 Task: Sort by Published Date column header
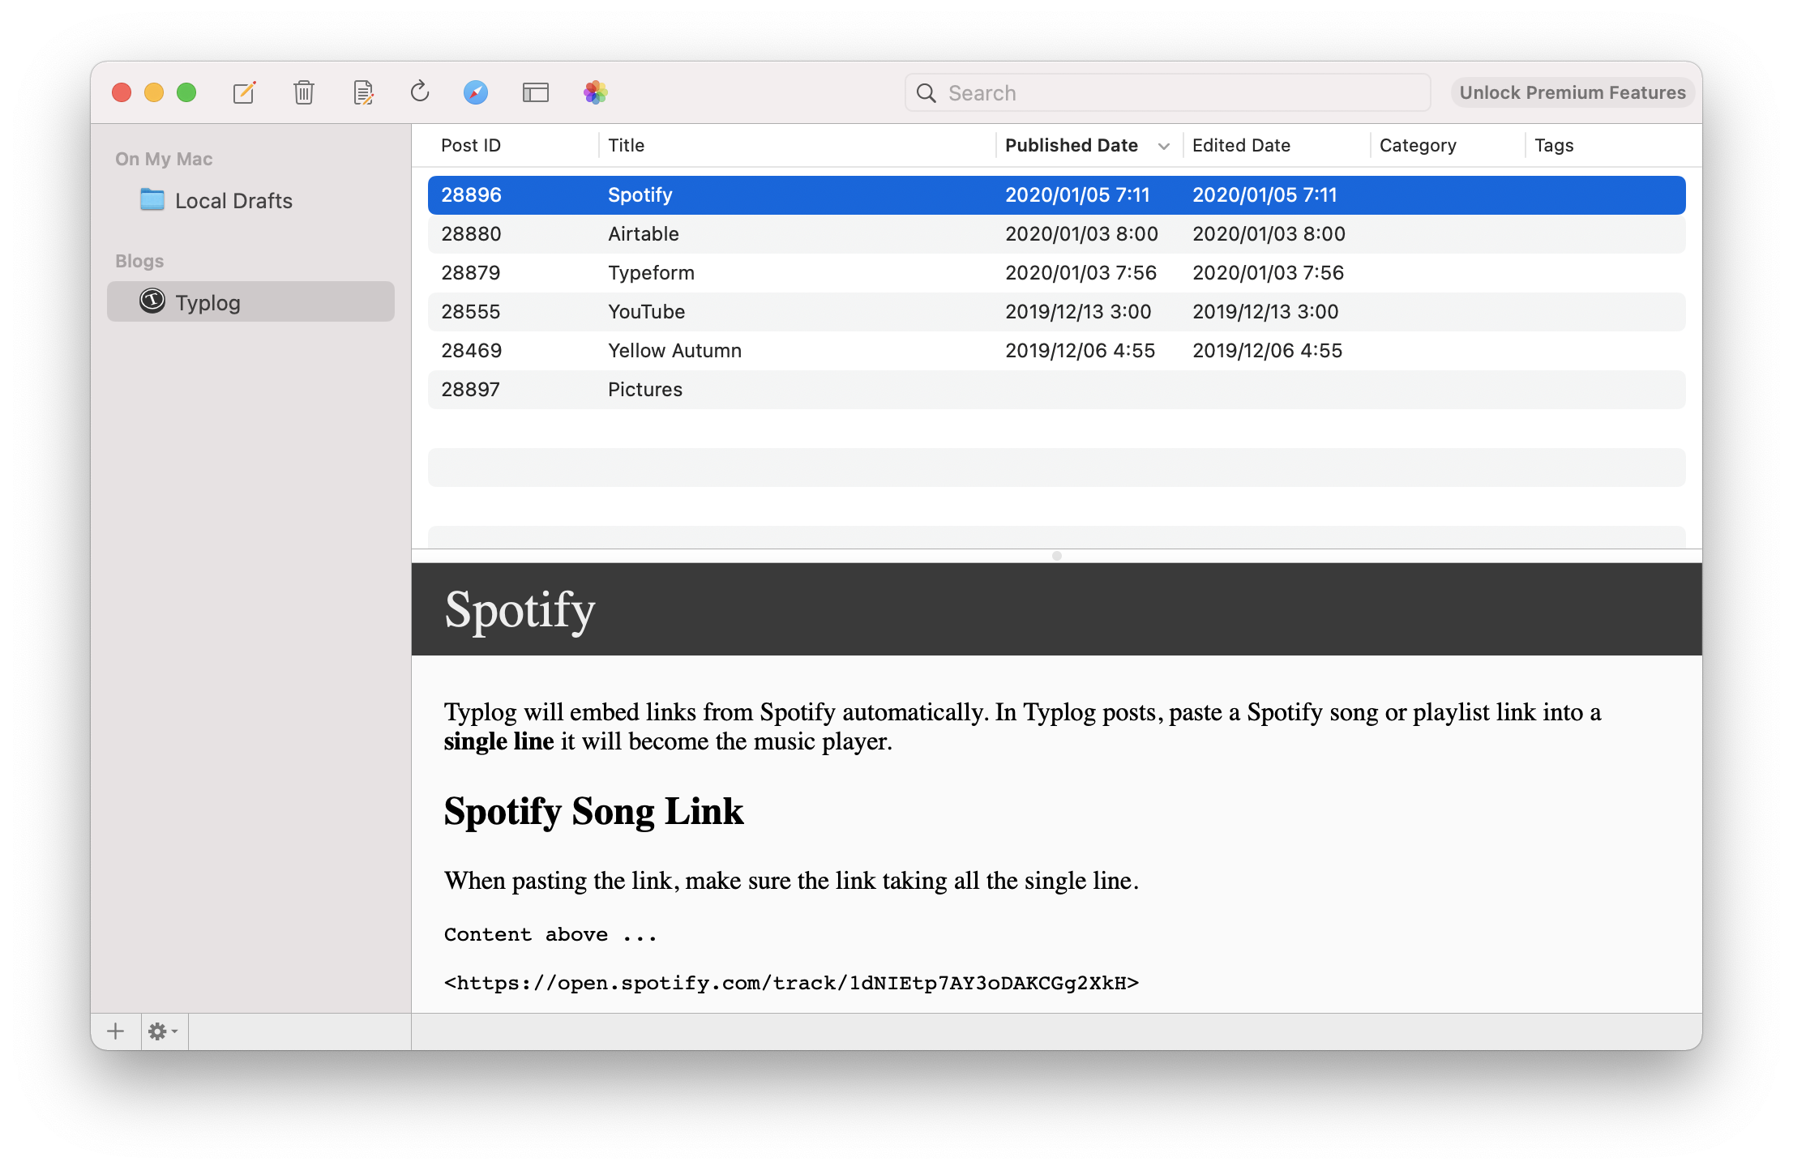pos(1072,145)
